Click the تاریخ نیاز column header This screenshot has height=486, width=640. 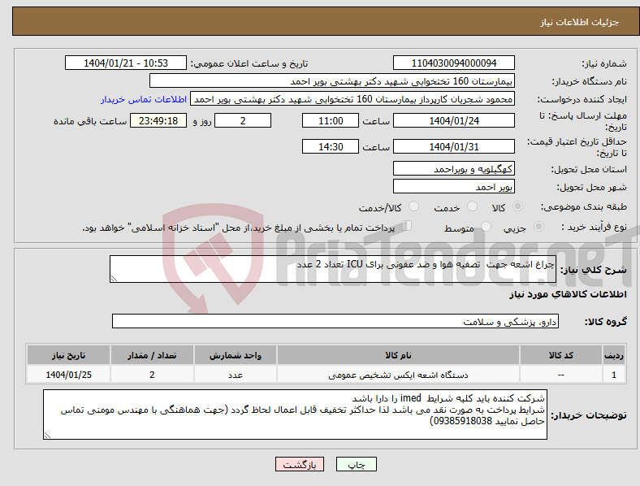click(68, 355)
